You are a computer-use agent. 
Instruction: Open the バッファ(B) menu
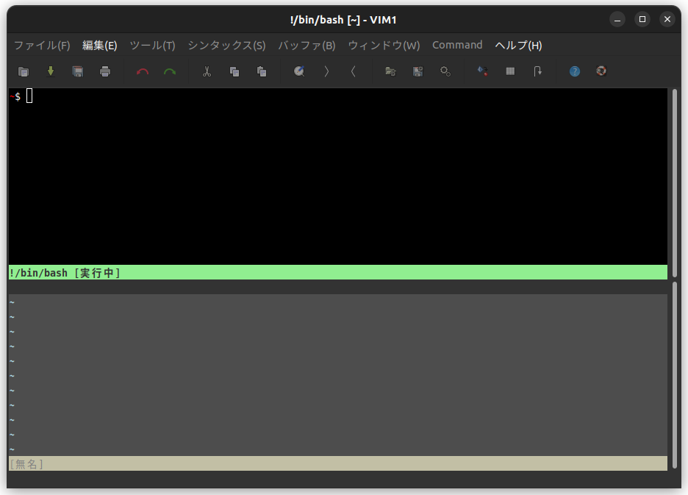307,45
